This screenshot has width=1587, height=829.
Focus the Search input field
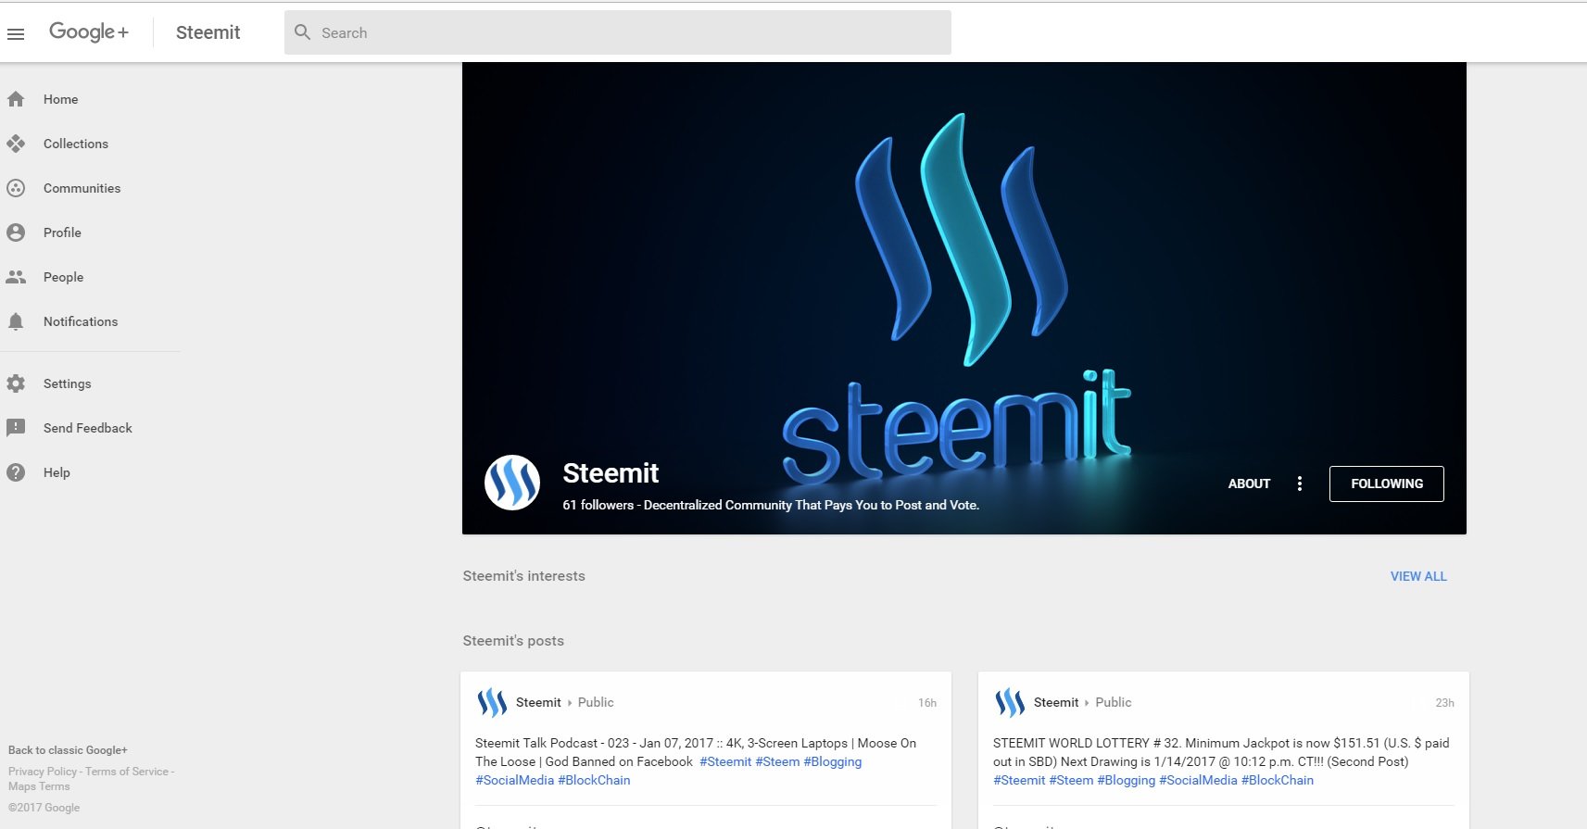[618, 32]
